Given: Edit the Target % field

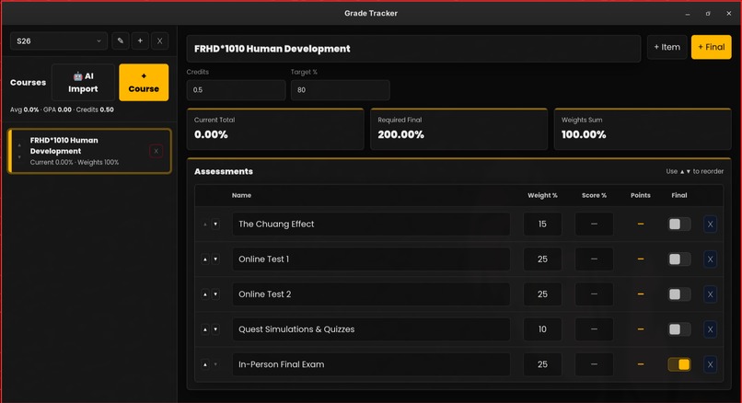Looking at the screenshot, I should (341, 90).
